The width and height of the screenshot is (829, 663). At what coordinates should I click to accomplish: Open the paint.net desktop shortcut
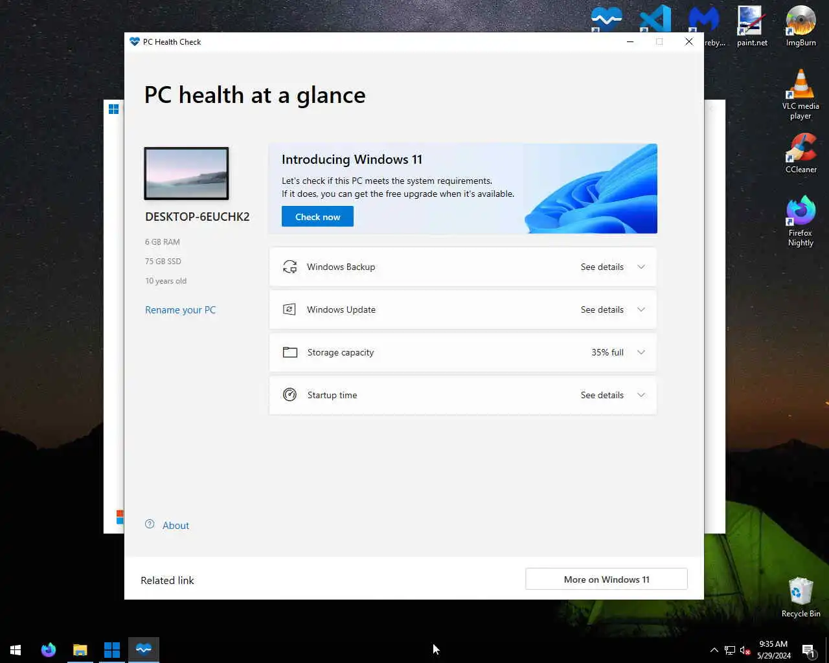pyautogui.click(x=752, y=26)
